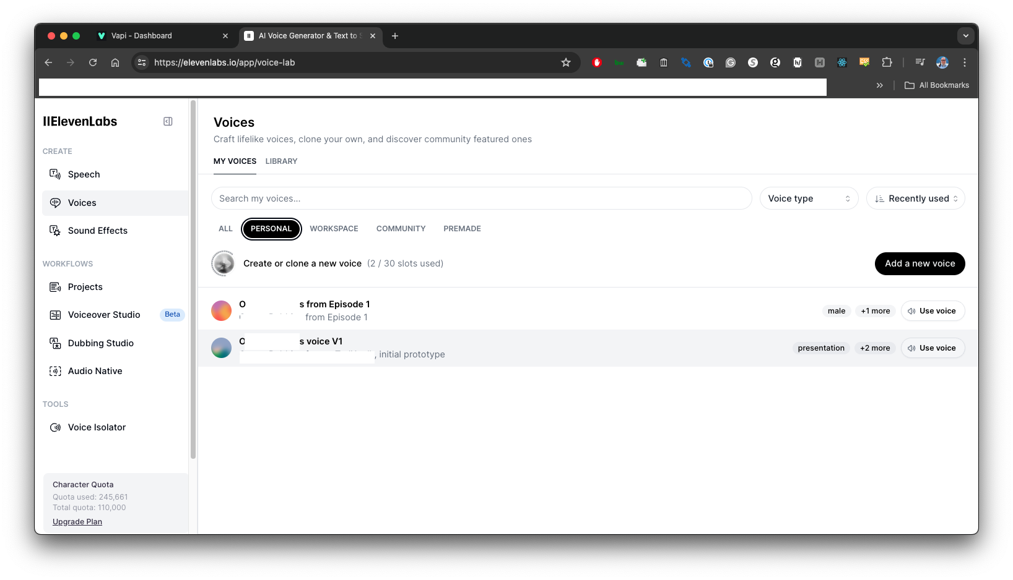Viewport: 1013px width, 580px height.
Task: Go back in the browser
Action: pos(48,62)
